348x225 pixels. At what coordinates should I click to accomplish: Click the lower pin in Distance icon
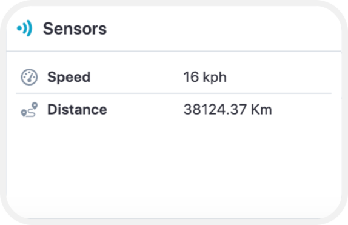(24, 113)
